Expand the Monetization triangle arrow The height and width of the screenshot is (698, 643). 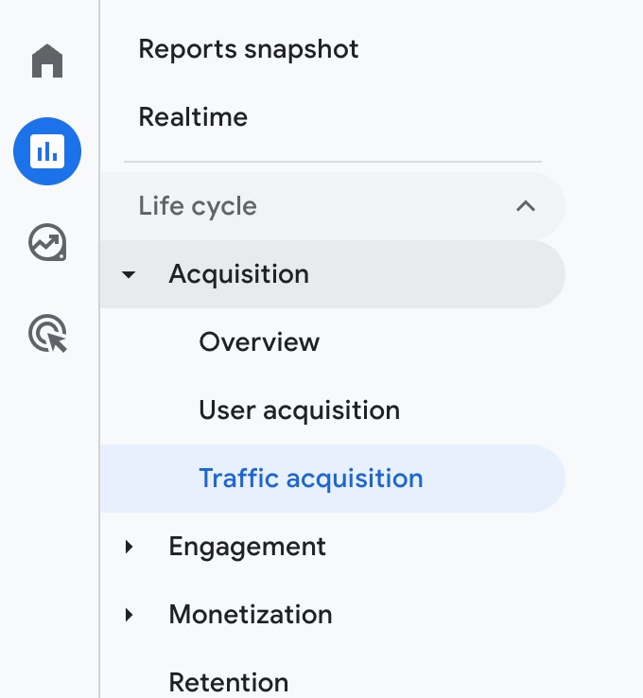point(129,615)
